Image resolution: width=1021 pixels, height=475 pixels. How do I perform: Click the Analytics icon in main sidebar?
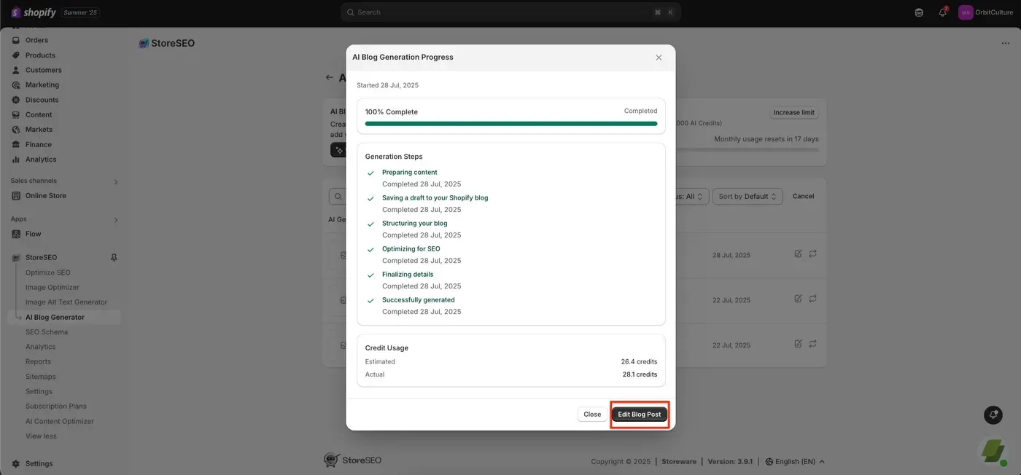coord(16,160)
